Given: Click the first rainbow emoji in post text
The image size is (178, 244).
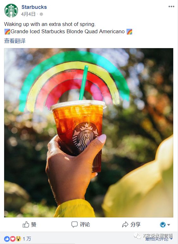Looking at the screenshot, I should (x=7, y=32).
